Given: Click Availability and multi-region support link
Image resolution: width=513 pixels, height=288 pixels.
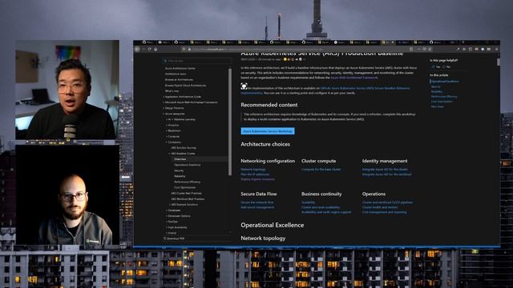Looking at the screenshot, I should coord(326,212).
